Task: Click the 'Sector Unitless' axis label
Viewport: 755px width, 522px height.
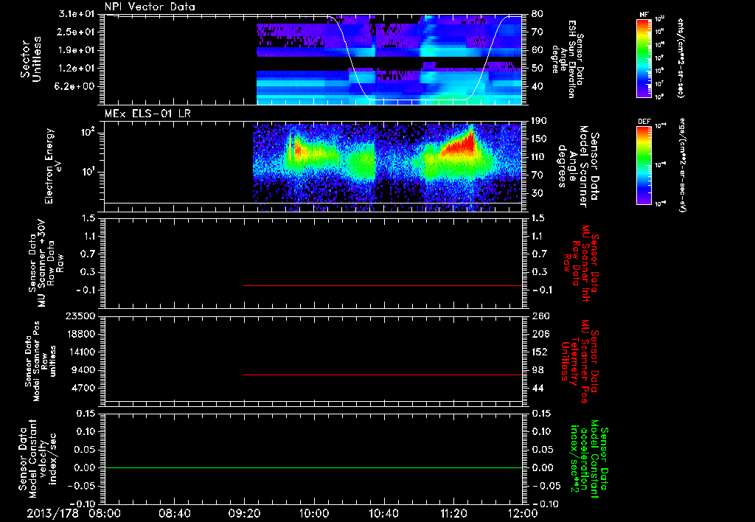Action: coord(31,59)
